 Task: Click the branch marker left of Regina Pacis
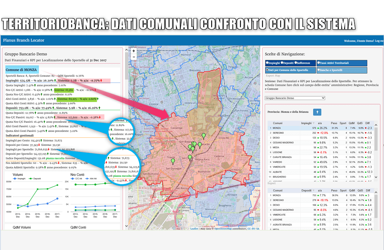click(190, 158)
